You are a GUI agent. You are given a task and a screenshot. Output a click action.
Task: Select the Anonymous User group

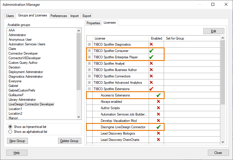pos(20,40)
